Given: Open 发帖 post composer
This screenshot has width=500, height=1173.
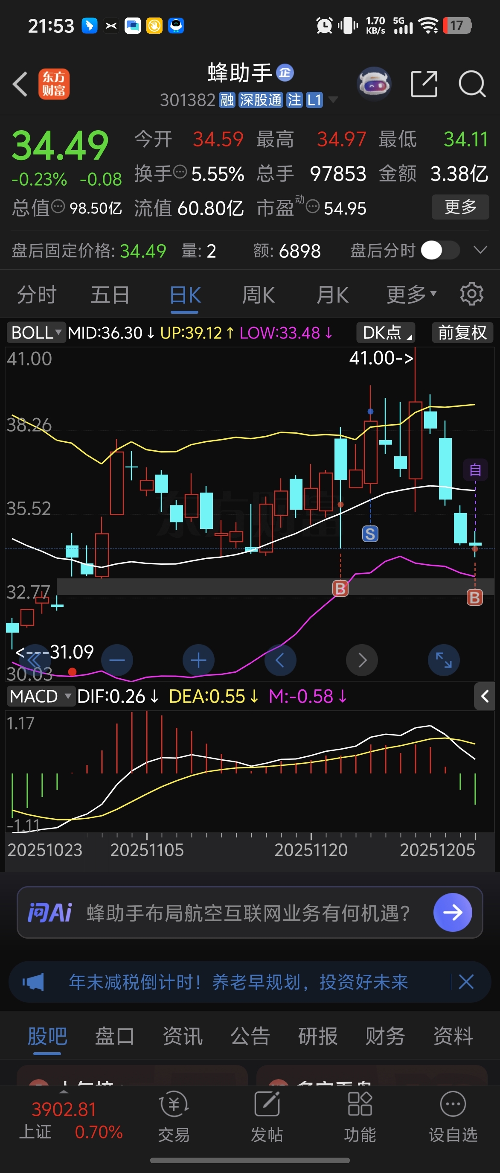Looking at the screenshot, I should click(267, 1117).
